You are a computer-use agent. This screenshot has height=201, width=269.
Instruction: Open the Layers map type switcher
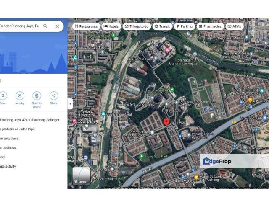(81, 176)
